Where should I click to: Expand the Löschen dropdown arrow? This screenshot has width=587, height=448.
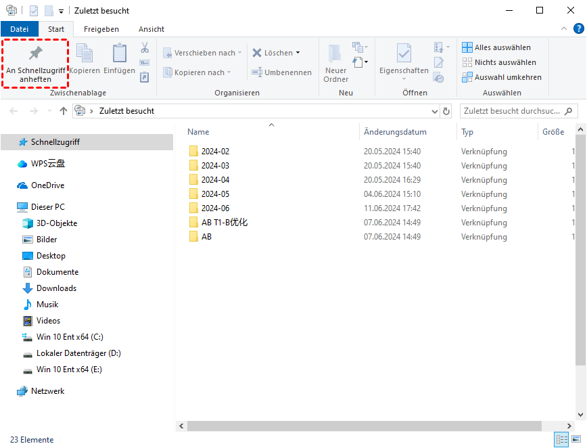[298, 53]
